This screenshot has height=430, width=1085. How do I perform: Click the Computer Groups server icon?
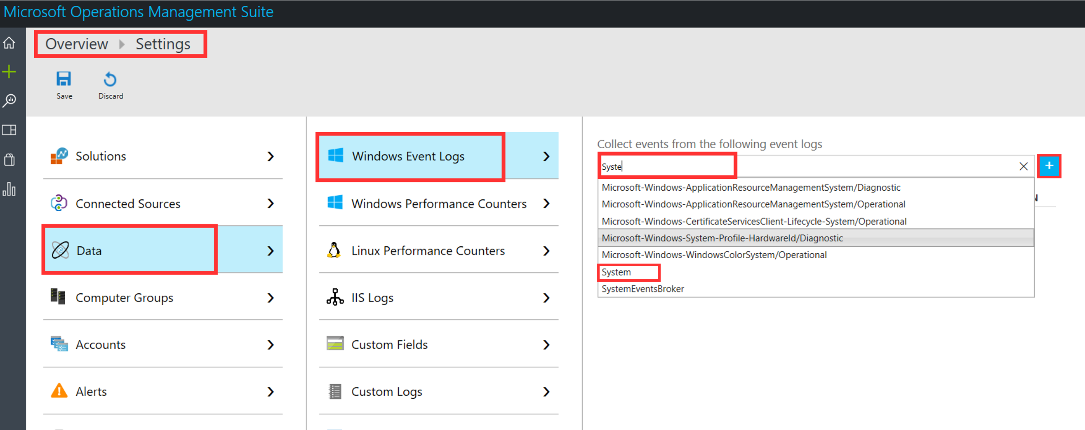coord(58,297)
